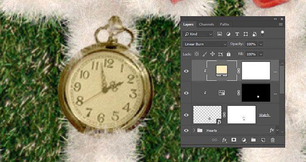Filter by adjustment layer icon

tap(228, 34)
